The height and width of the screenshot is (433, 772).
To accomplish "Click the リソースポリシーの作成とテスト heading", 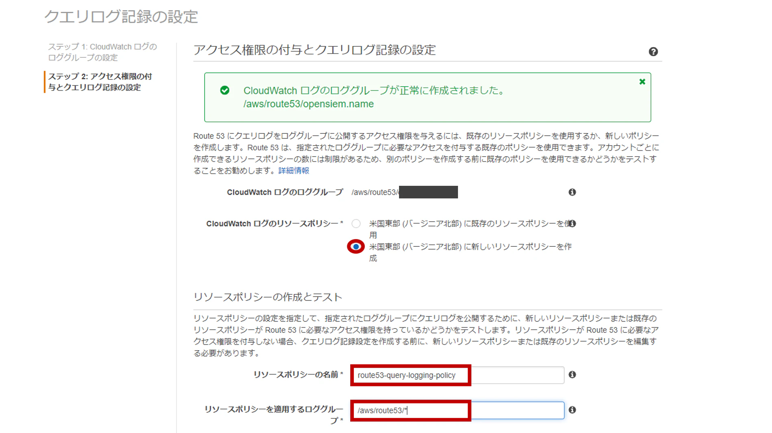I will pos(268,297).
